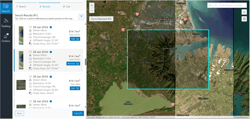The width and height of the screenshot is (250, 119).
Task: Click thumbnail of the selected Vantor-50cm result
Action: [21, 60]
